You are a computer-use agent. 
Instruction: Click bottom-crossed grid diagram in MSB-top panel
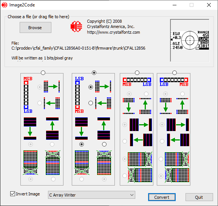click(x=30, y=162)
